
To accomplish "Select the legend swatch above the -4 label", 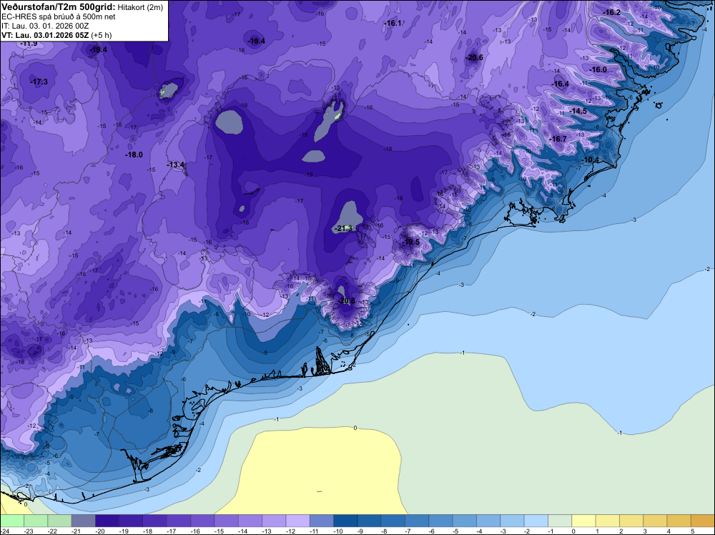I will 488,521.
